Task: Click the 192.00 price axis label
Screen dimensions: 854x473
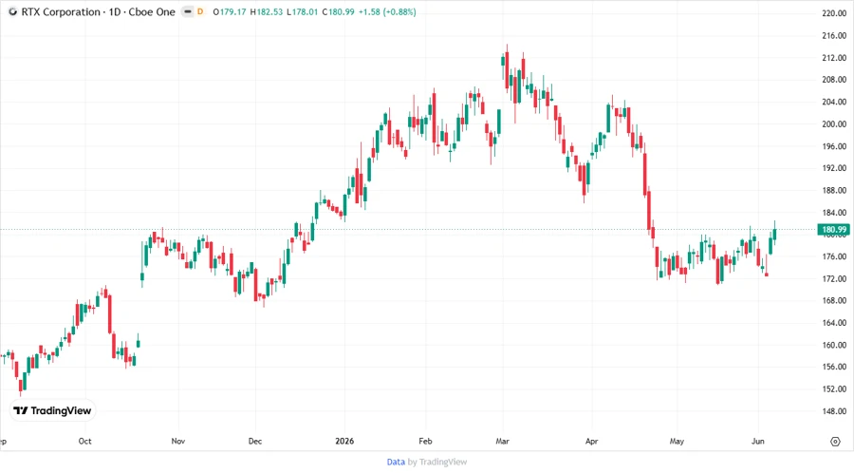Action: pyautogui.click(x=834, y=168)
